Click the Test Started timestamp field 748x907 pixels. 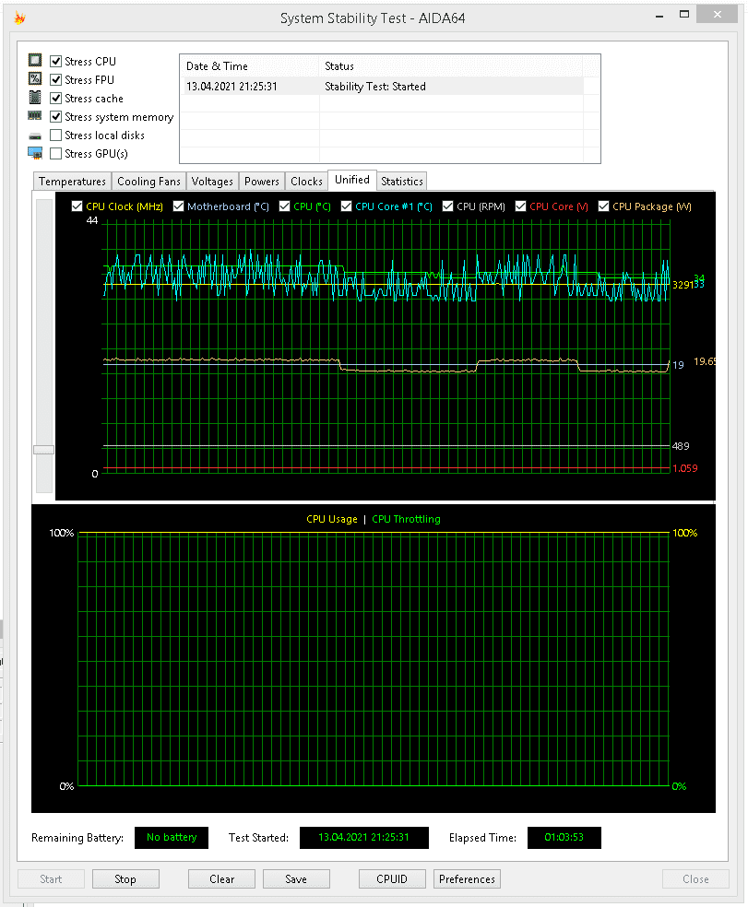(364, 838)
